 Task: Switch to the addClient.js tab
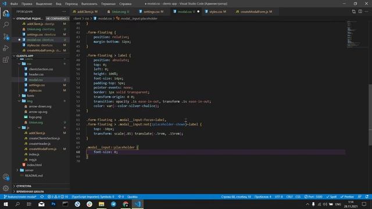point(85,12)
